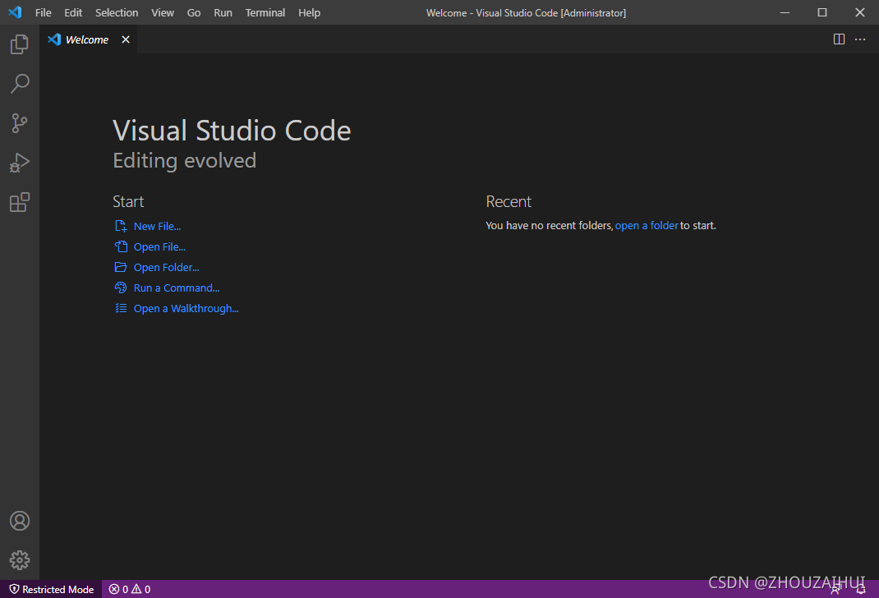The width and height of the screenshot is (879, 598).
Task: Maximize the Visual Studio Code window
Action: coord(821,12)
